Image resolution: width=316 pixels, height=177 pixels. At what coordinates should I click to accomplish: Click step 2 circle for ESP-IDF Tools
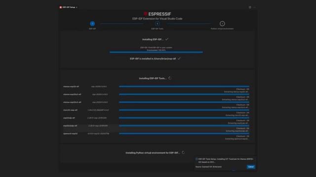(157, 24)
